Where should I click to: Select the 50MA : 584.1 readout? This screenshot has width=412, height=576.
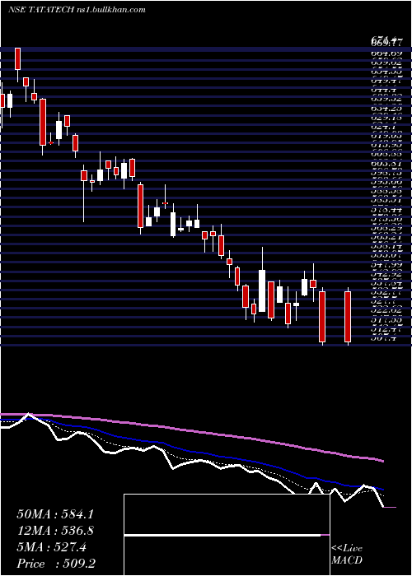(x=54, y=514)
